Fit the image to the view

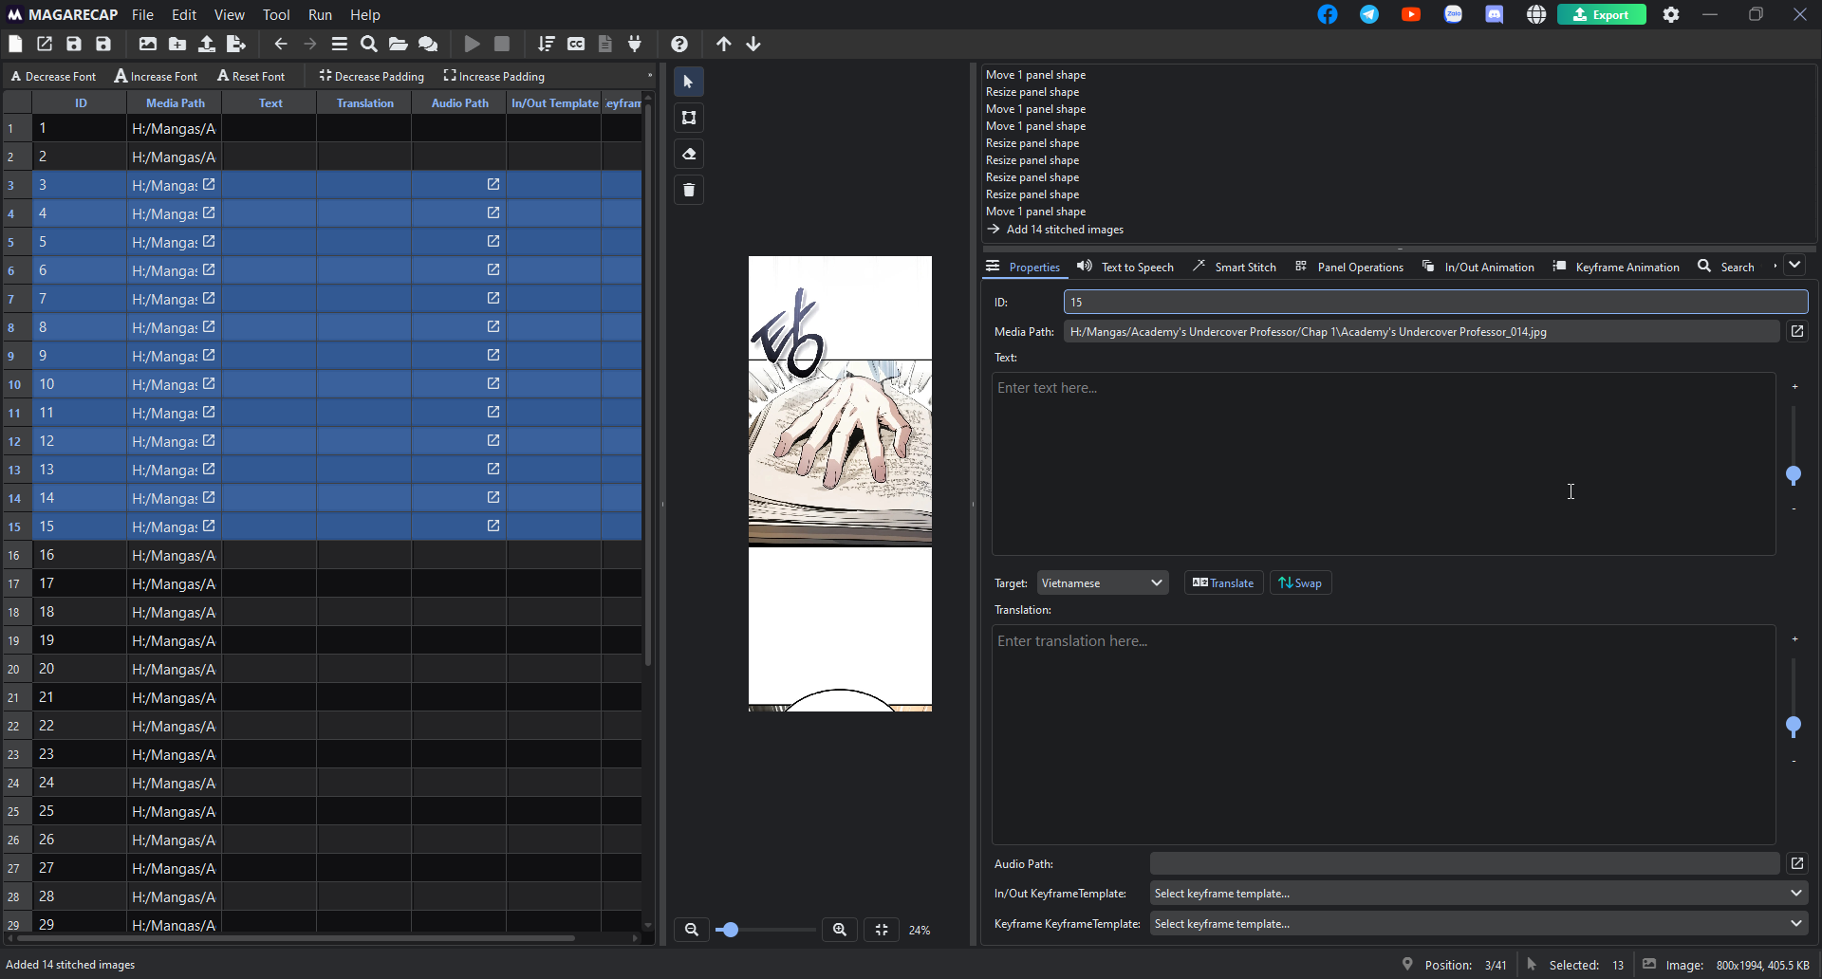coord(882,930)
